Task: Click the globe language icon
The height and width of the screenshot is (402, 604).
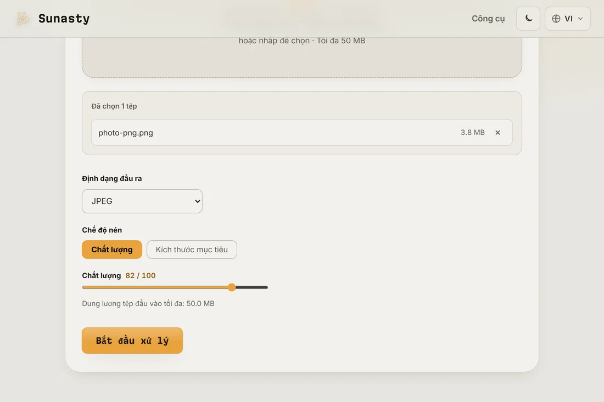Action: coord(556,19)
